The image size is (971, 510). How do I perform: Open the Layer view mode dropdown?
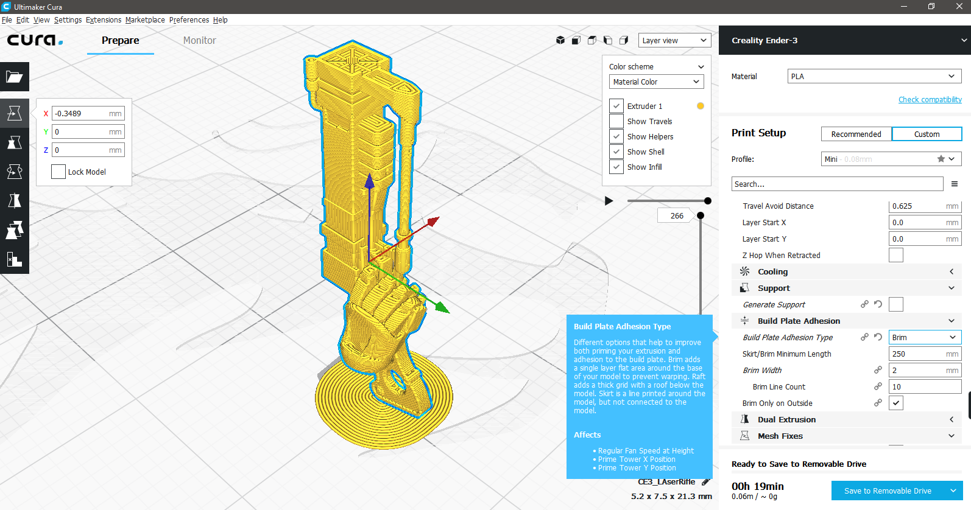click(675, 40)
